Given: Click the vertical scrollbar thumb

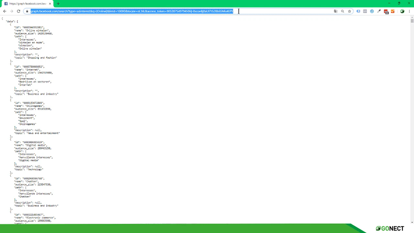Looking at the screenshot, I should pos(412,21).
